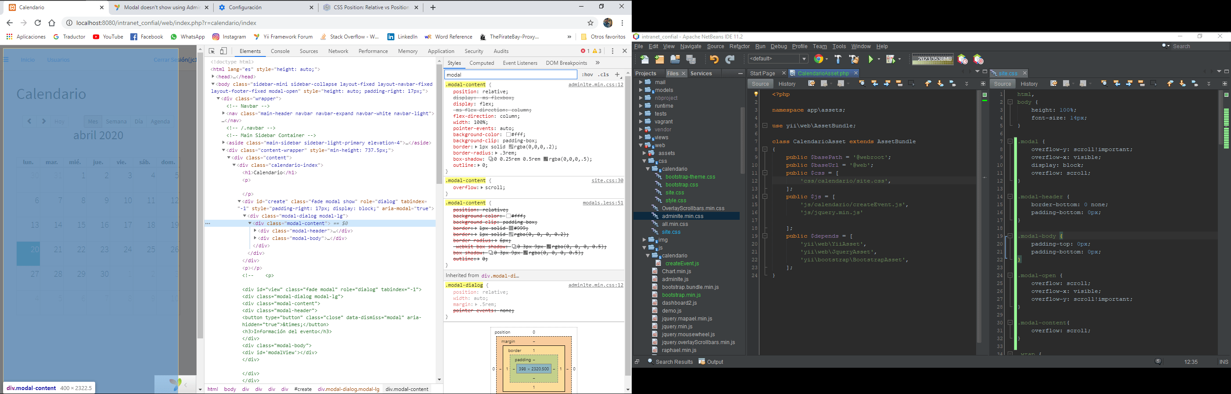Click the Chrome reload page icon
Viewport: 1231px width, 394px height.
(38, 23)
